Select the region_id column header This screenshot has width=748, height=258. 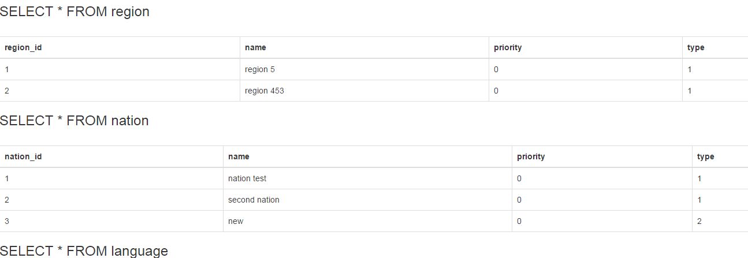pyautogui.click(x=23, y=47)
